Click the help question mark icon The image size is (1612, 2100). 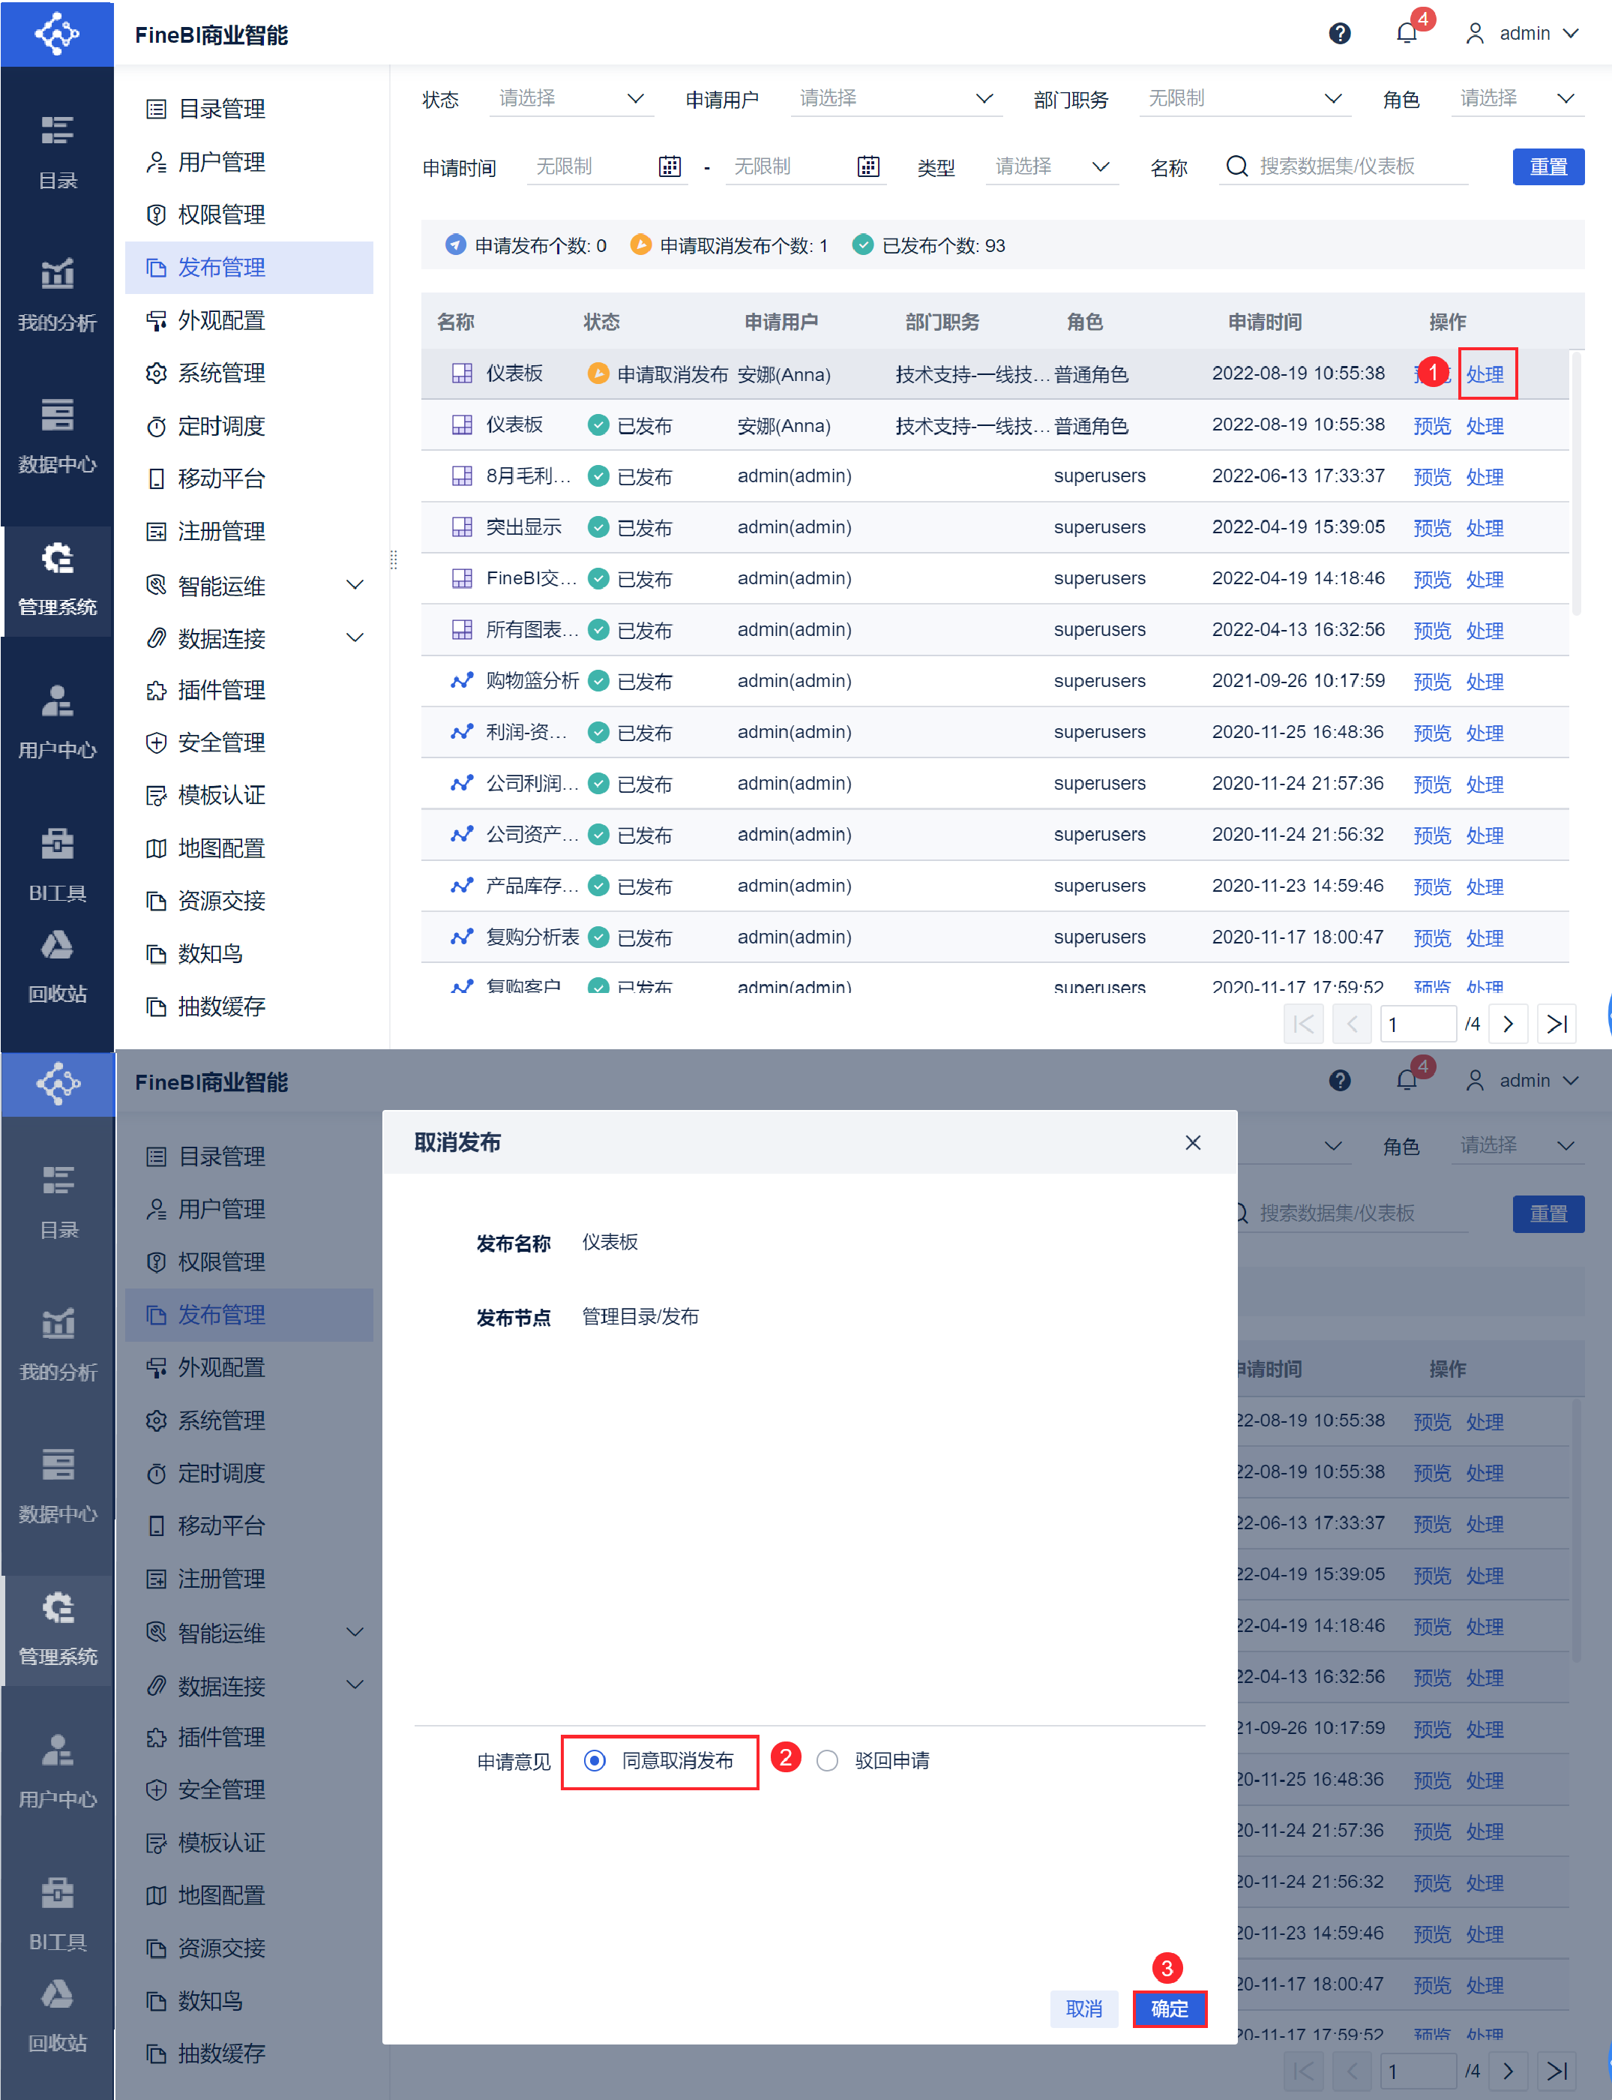point(1340,34)
